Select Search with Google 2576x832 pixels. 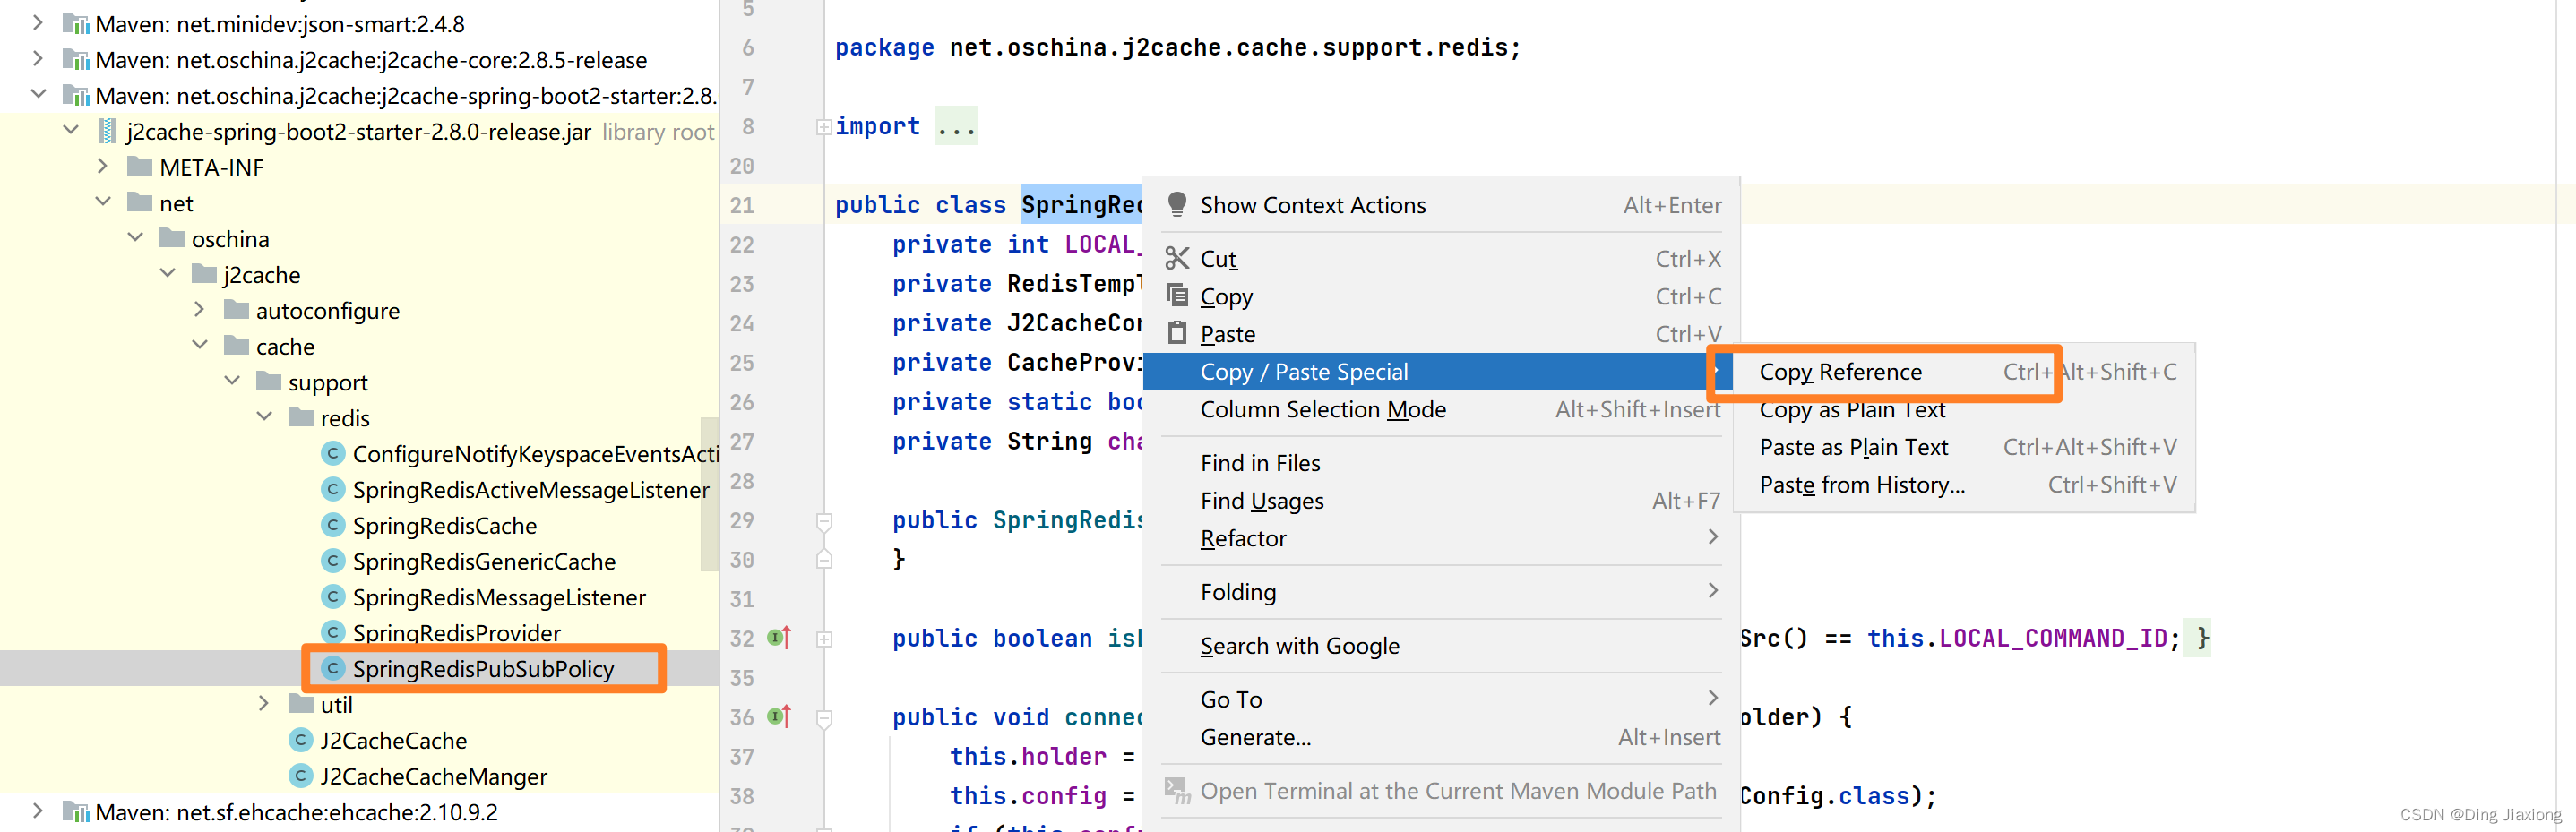tap(1440, 646)
